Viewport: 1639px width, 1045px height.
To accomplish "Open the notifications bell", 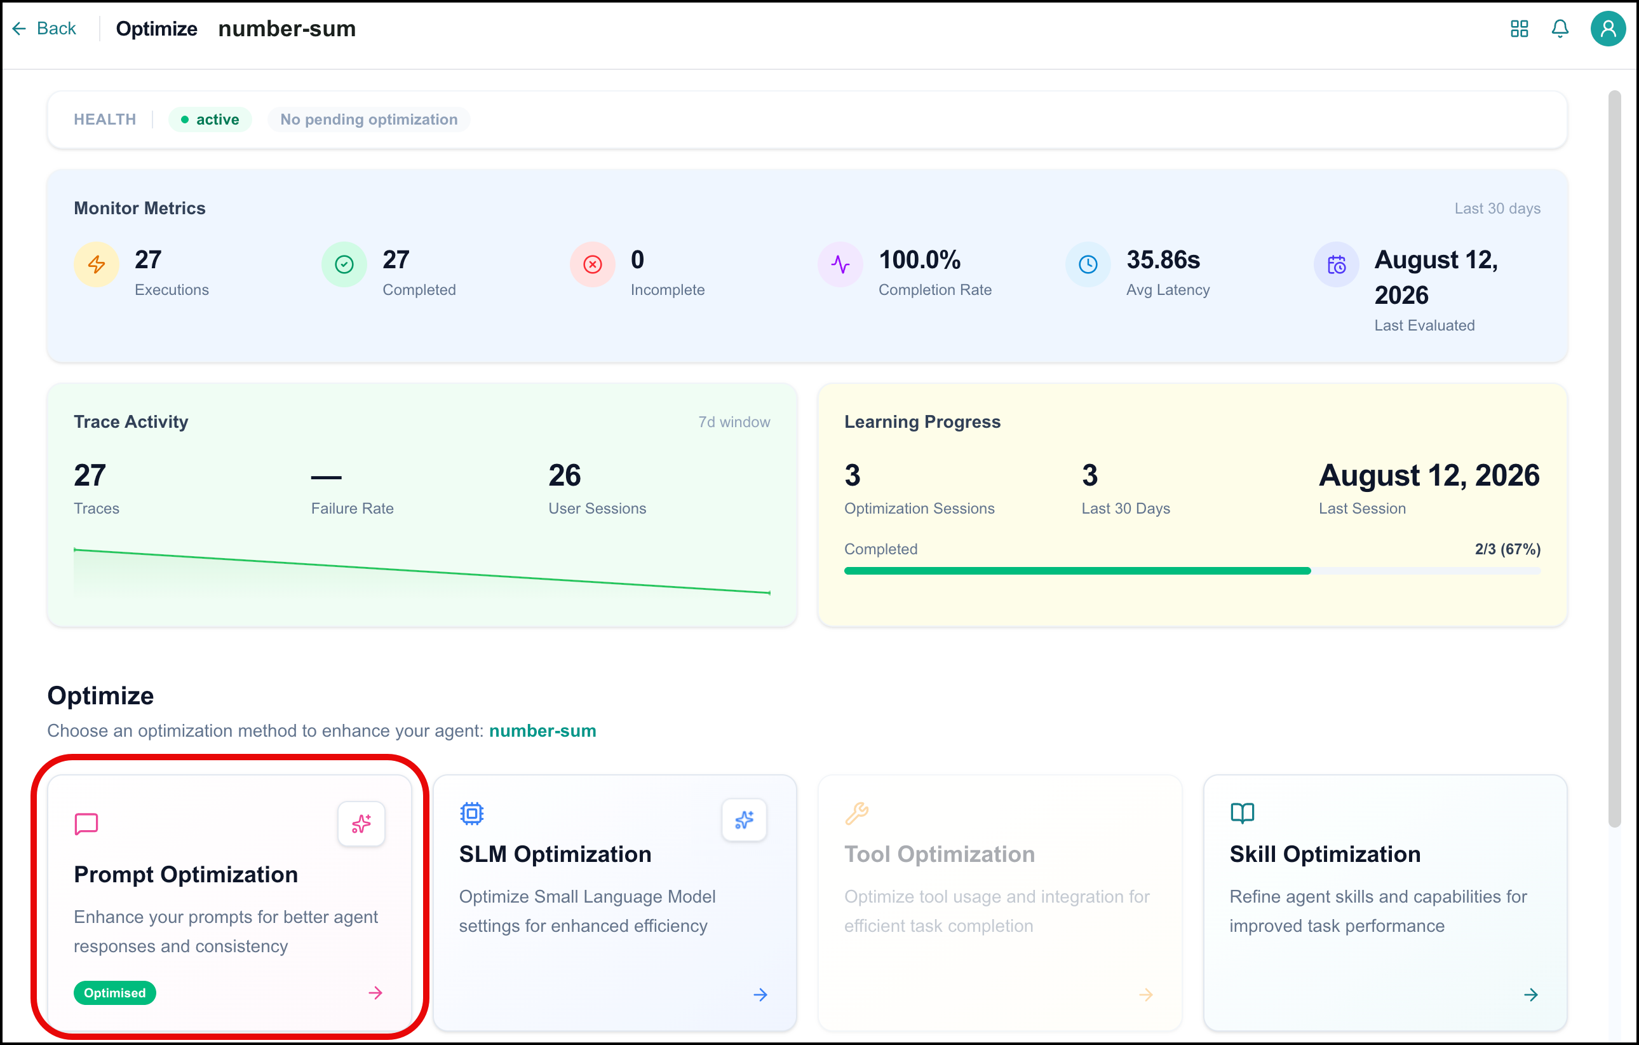I will coord(1560,29).
